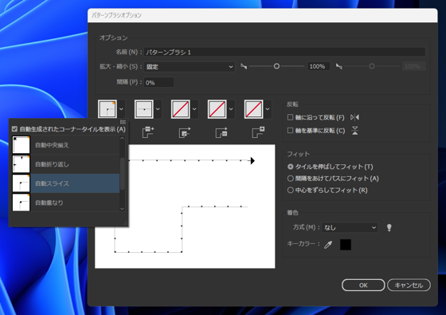Open the inner corner tile dropdown arrow

(x=194, y=108)
